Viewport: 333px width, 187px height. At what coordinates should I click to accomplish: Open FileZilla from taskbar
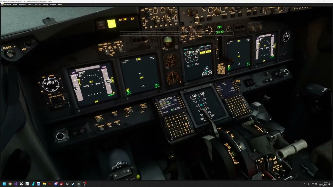click(x=61, y=184)
